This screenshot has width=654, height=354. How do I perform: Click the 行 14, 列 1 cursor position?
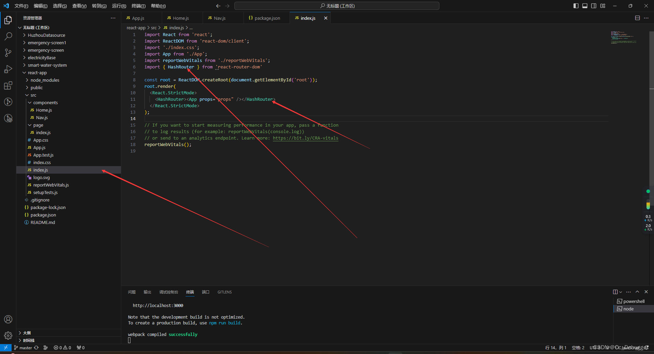(x=556, y=348)
